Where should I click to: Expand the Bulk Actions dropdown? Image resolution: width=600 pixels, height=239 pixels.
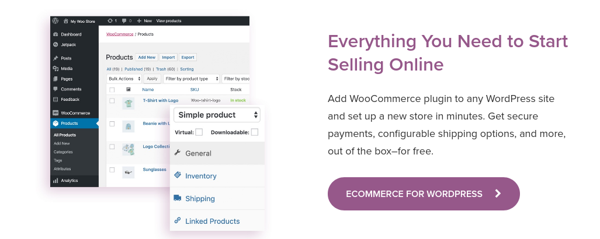[124, 79]
